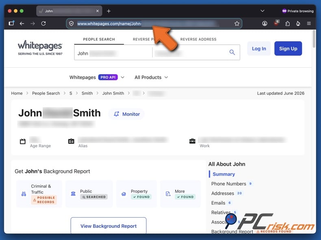
Task: Expand the list all tabs chevron
Action: click(262, 11)
